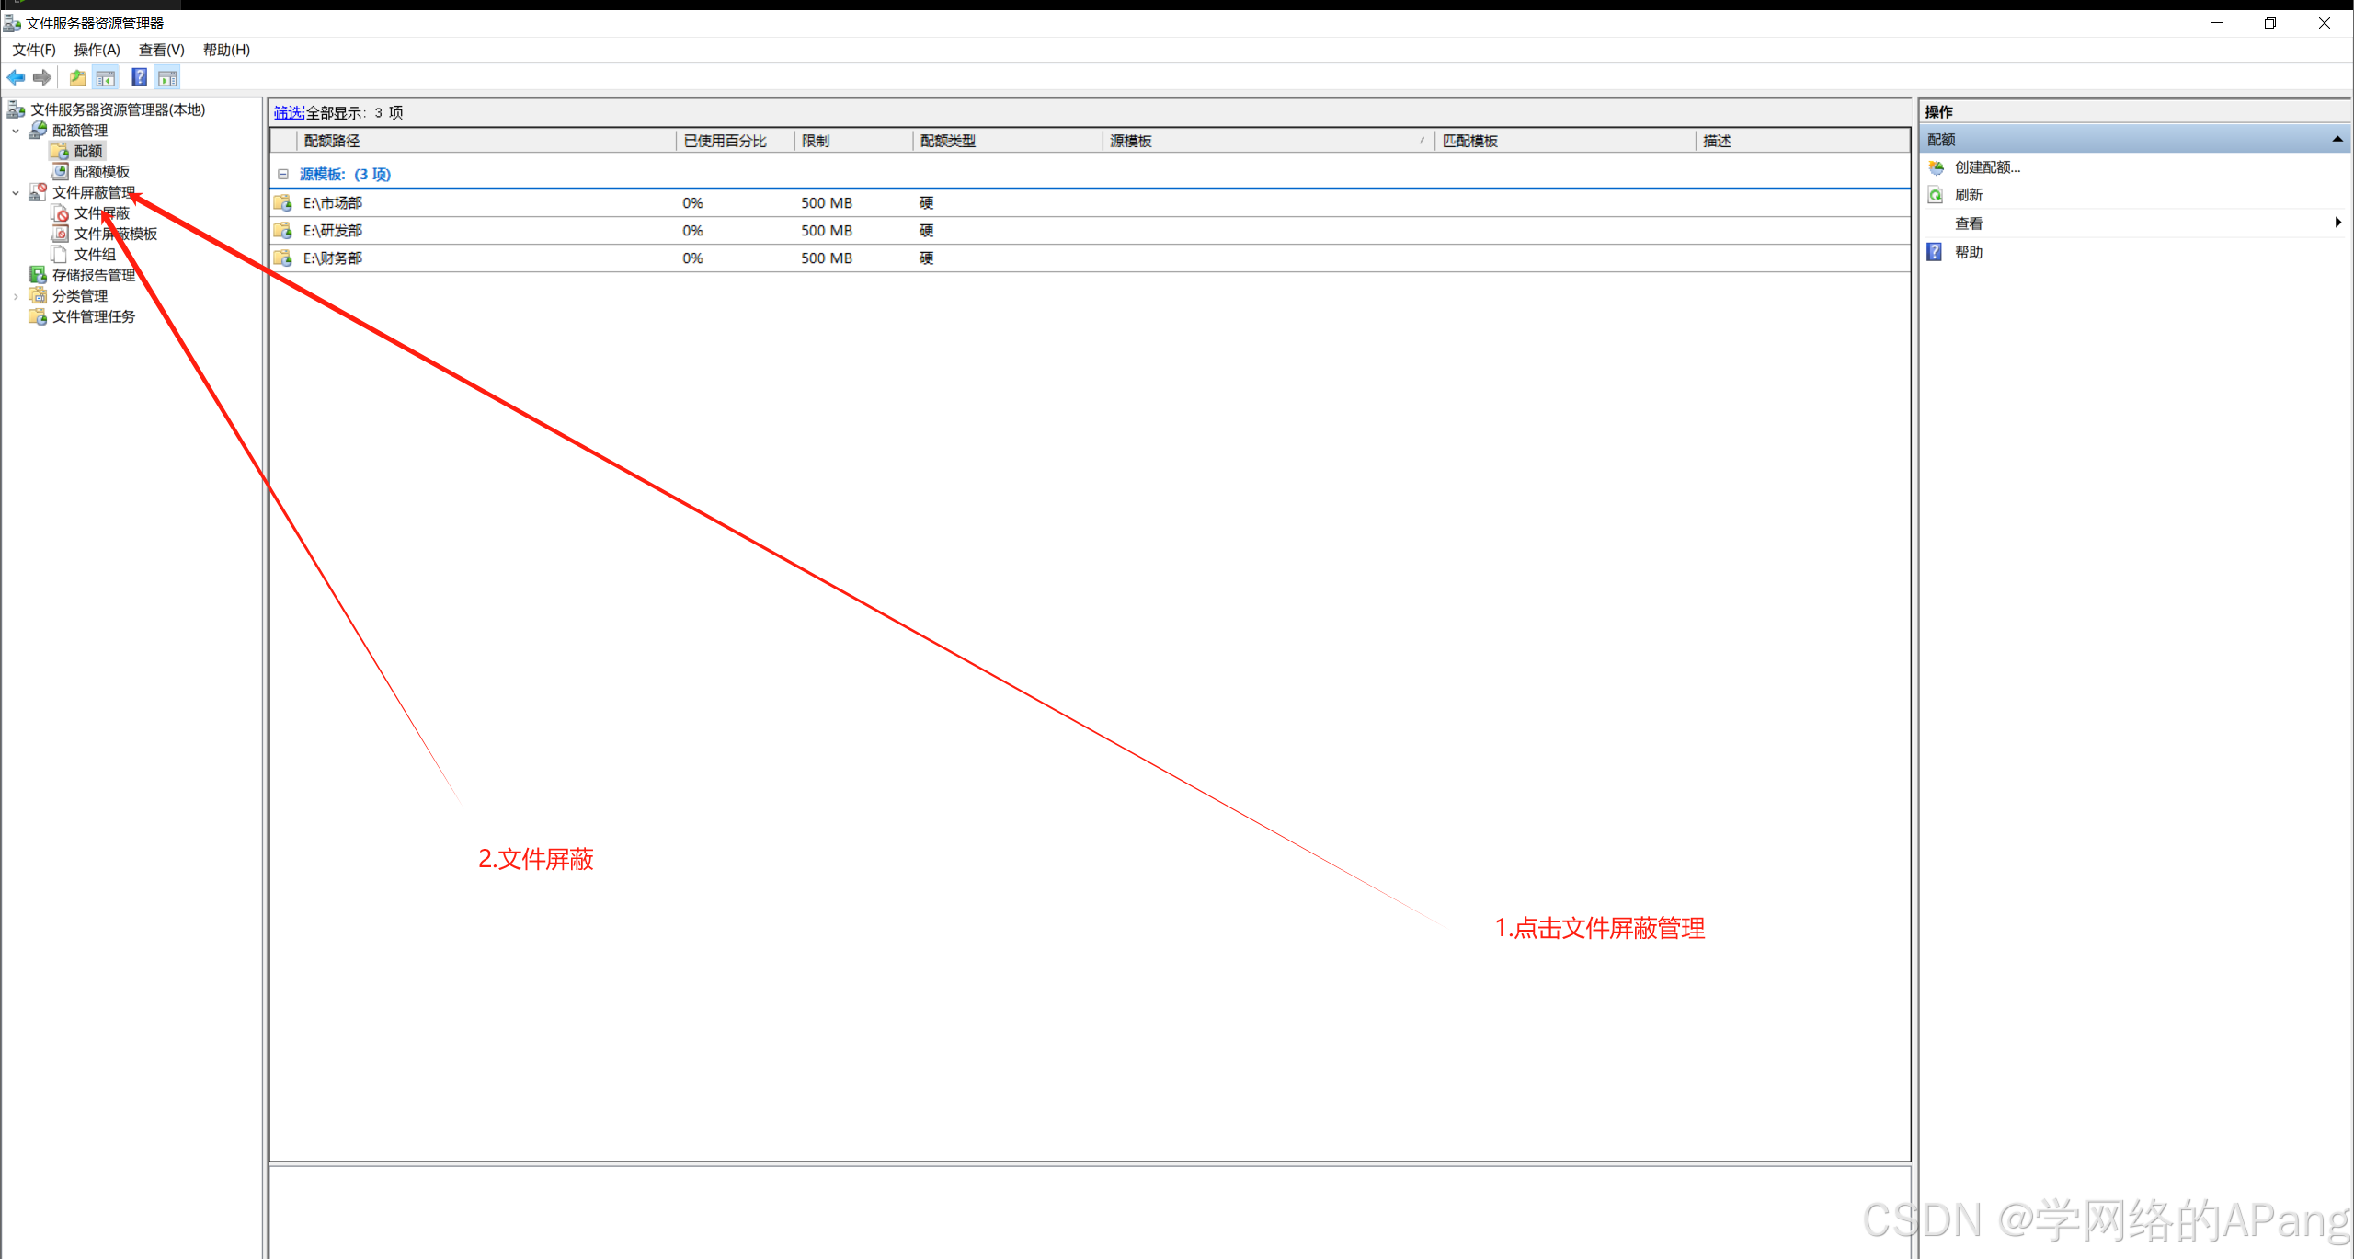Screen dimensions: 2354x1259
Task: Collapse the 文件屏蔽管理 tree node
Action: [x=16, y=192]
